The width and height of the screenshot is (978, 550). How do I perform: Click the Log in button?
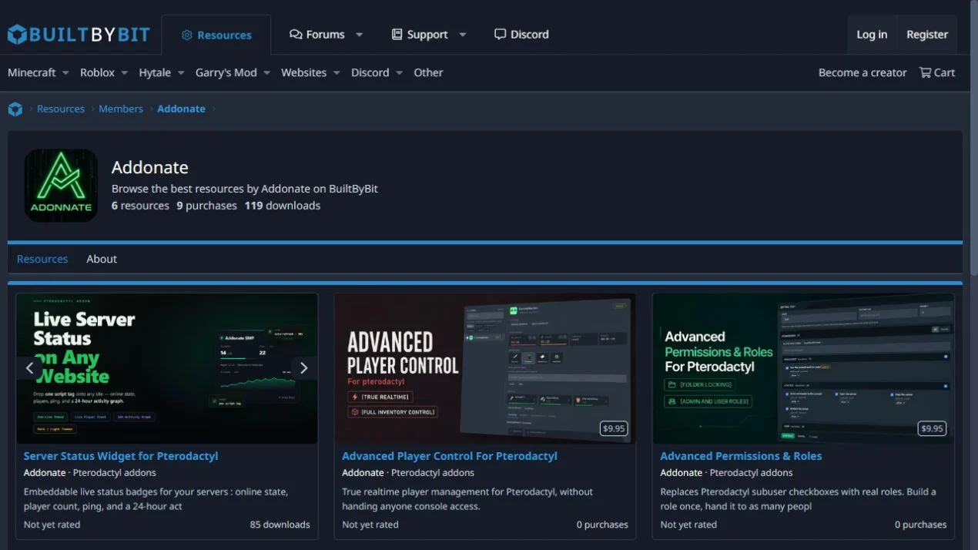pos(872,35)
